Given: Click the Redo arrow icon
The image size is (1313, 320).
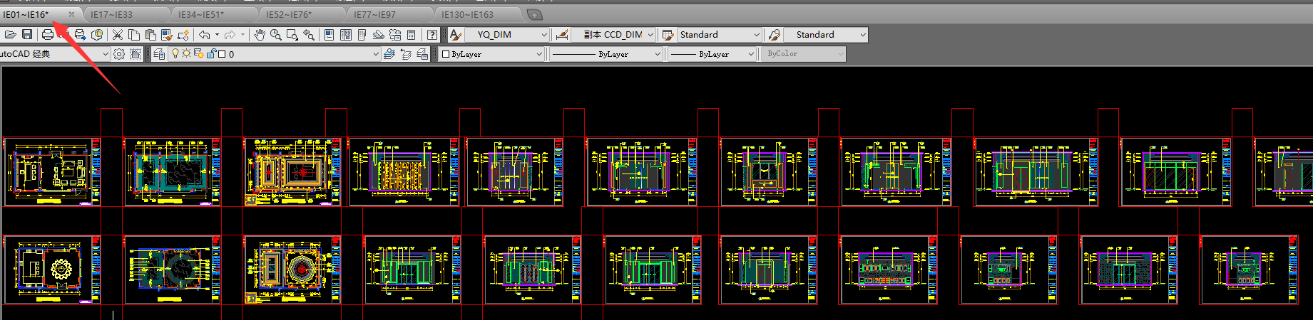Looking at the screenshot, I should click(230, 34).
